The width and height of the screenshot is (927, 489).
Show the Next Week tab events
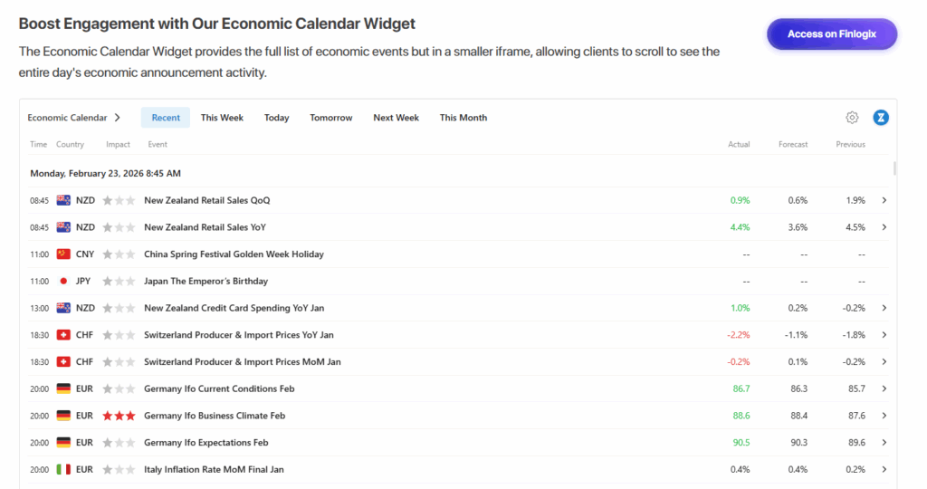pos(396,118)
